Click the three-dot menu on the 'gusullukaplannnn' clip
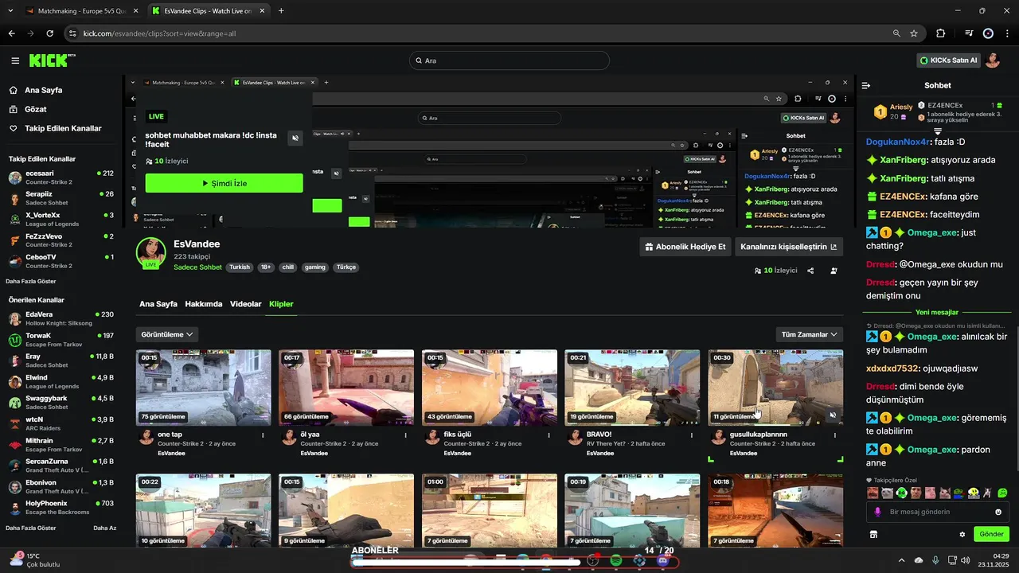The width and height of the screenshot is (1019, 573). coord(834,435)
